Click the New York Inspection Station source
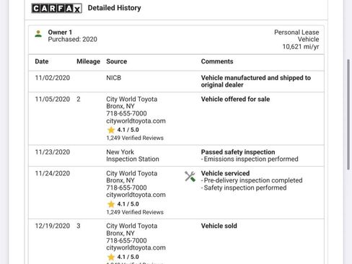The width and height of the screenshot is (352, 264). tap(133, 156)
